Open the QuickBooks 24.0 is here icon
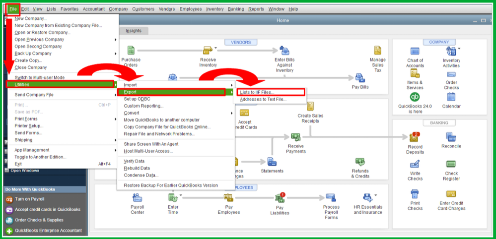 415,97
